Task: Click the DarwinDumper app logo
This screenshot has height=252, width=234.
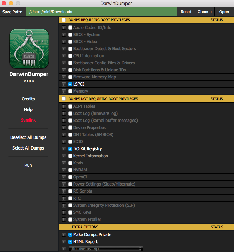Action: coord(29,48)
